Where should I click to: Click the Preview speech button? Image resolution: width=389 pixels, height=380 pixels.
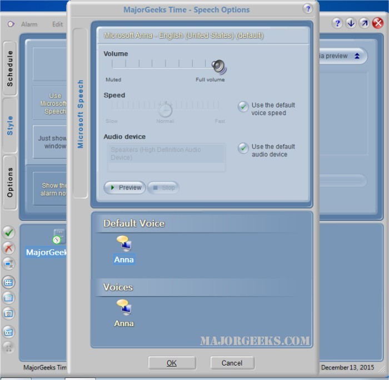[124, 187]
